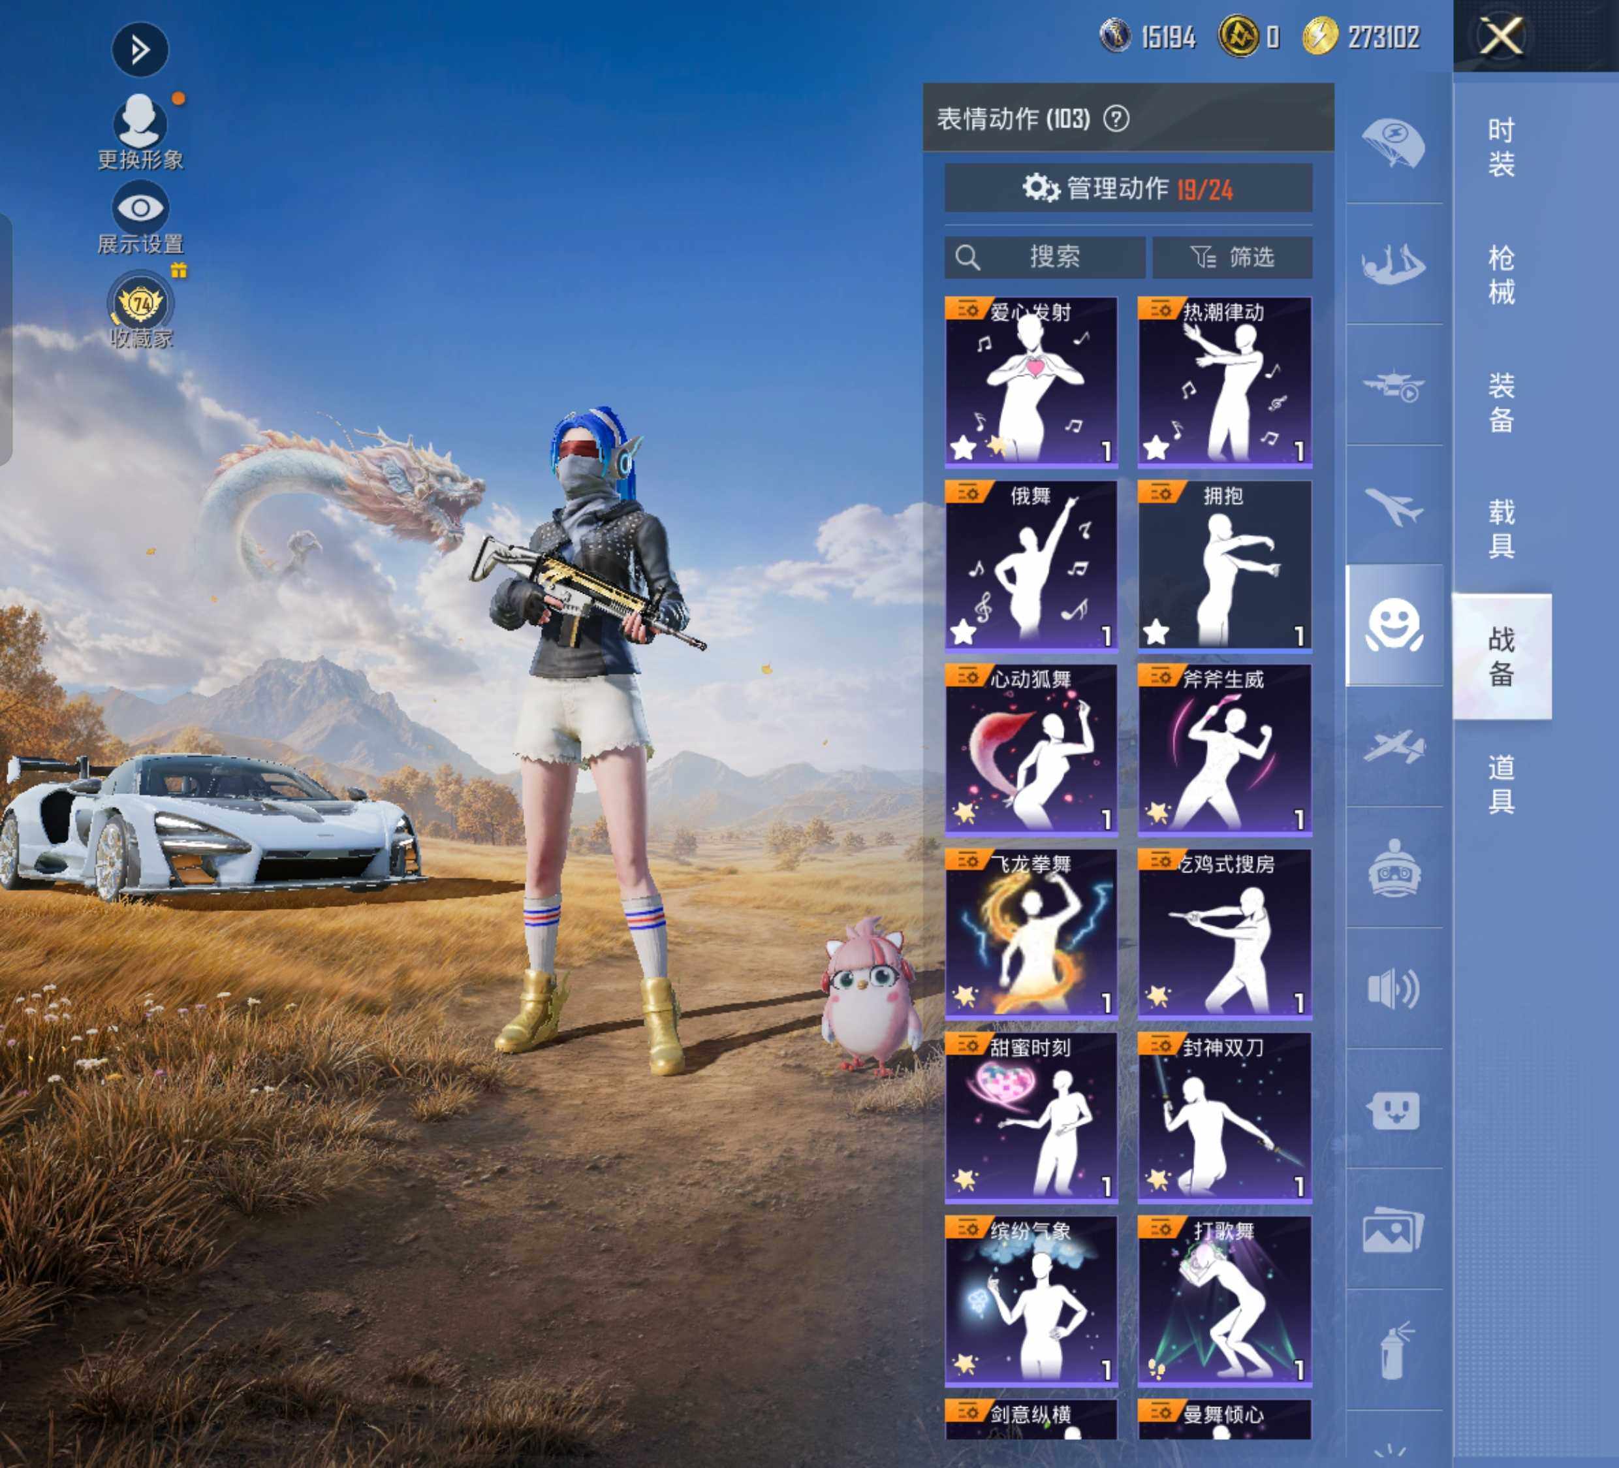This screenshot has width=1619, height=1468.
Task: Select the 爱心发射 emote
Action: click(1031, 381)
